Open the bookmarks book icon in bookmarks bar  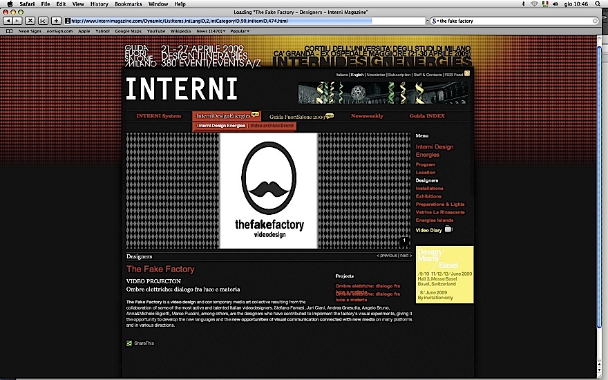(x=9, y=31)
